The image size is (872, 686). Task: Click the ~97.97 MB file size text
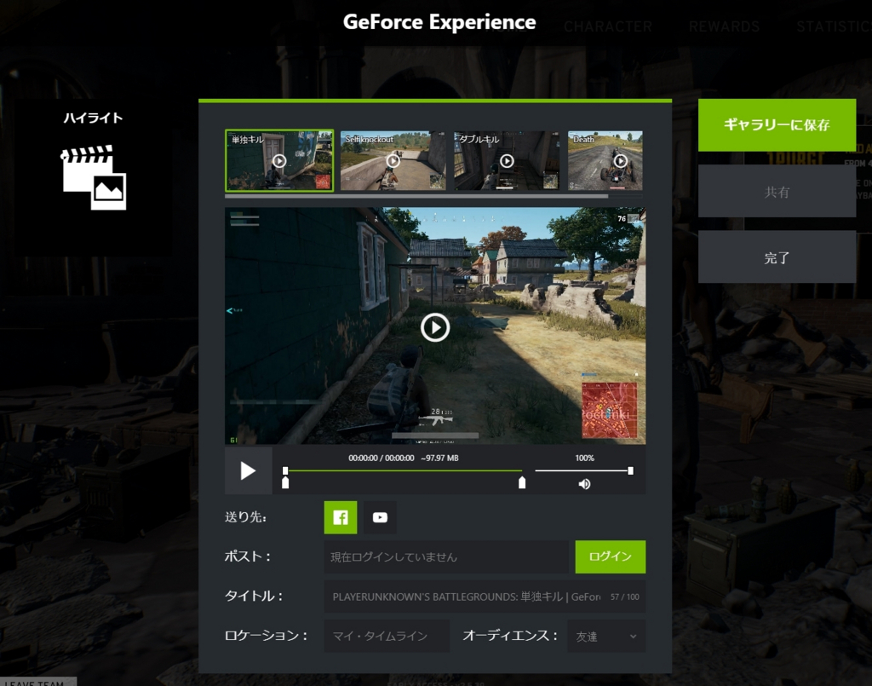click(x=440, y=458)
